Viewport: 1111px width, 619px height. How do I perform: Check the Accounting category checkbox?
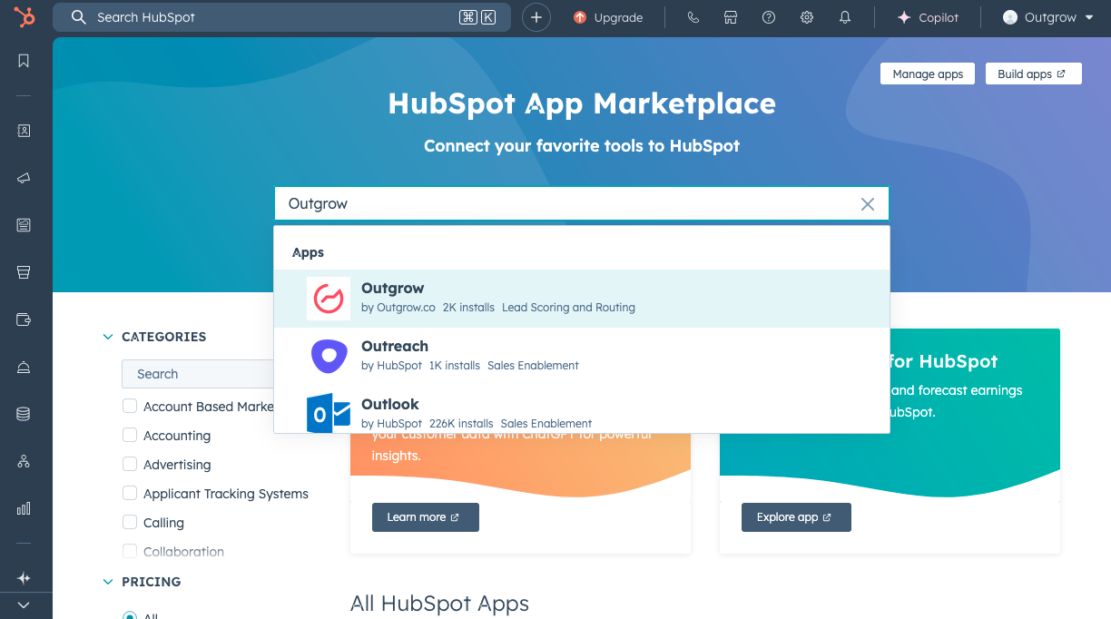click(x=130, y=436)
